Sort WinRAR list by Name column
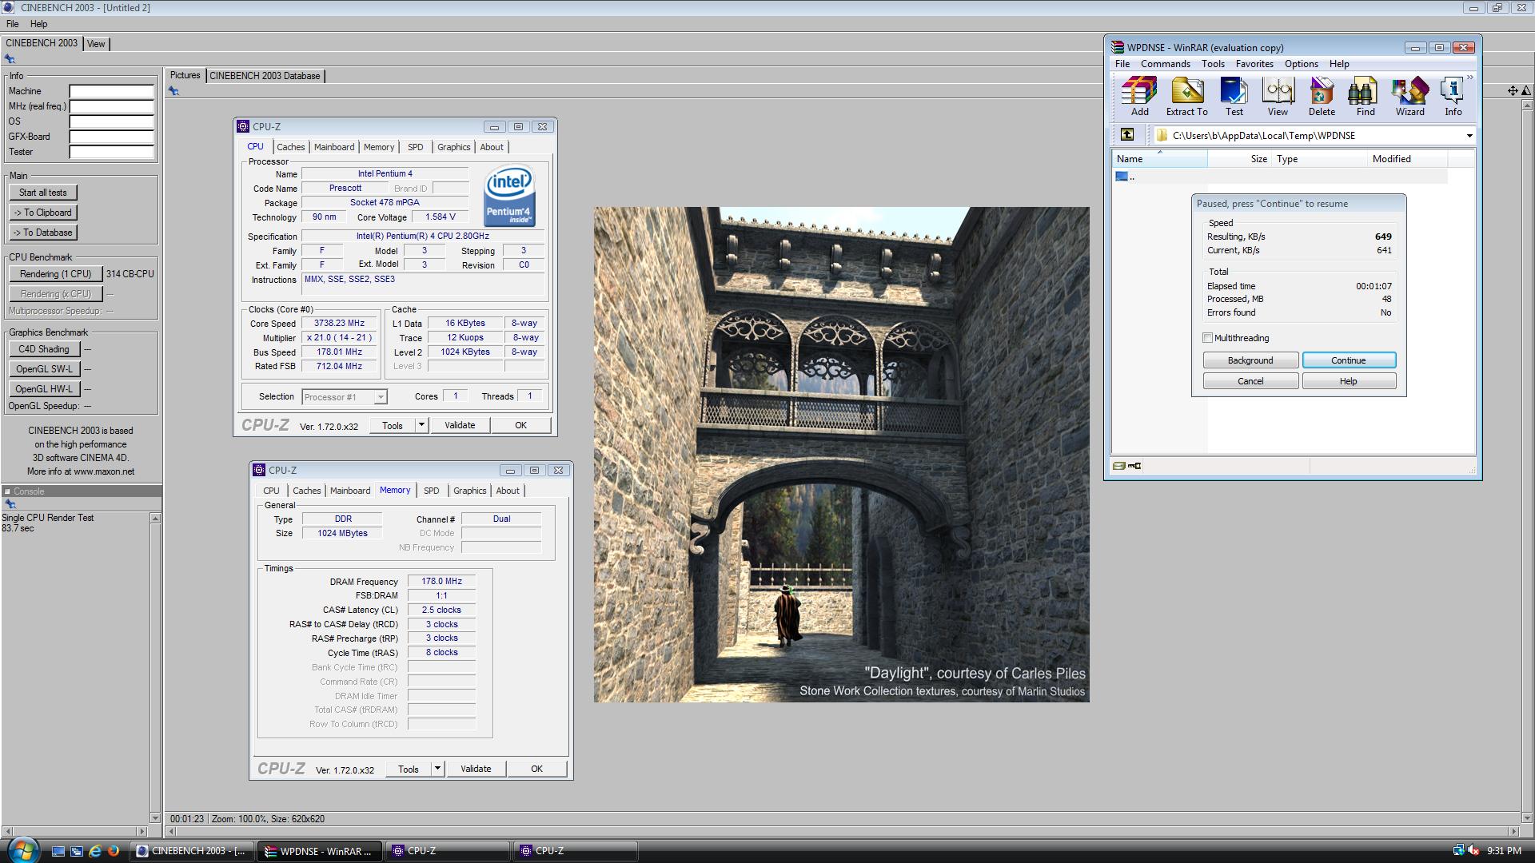Screen dimensions: 1535x863 1159,159
